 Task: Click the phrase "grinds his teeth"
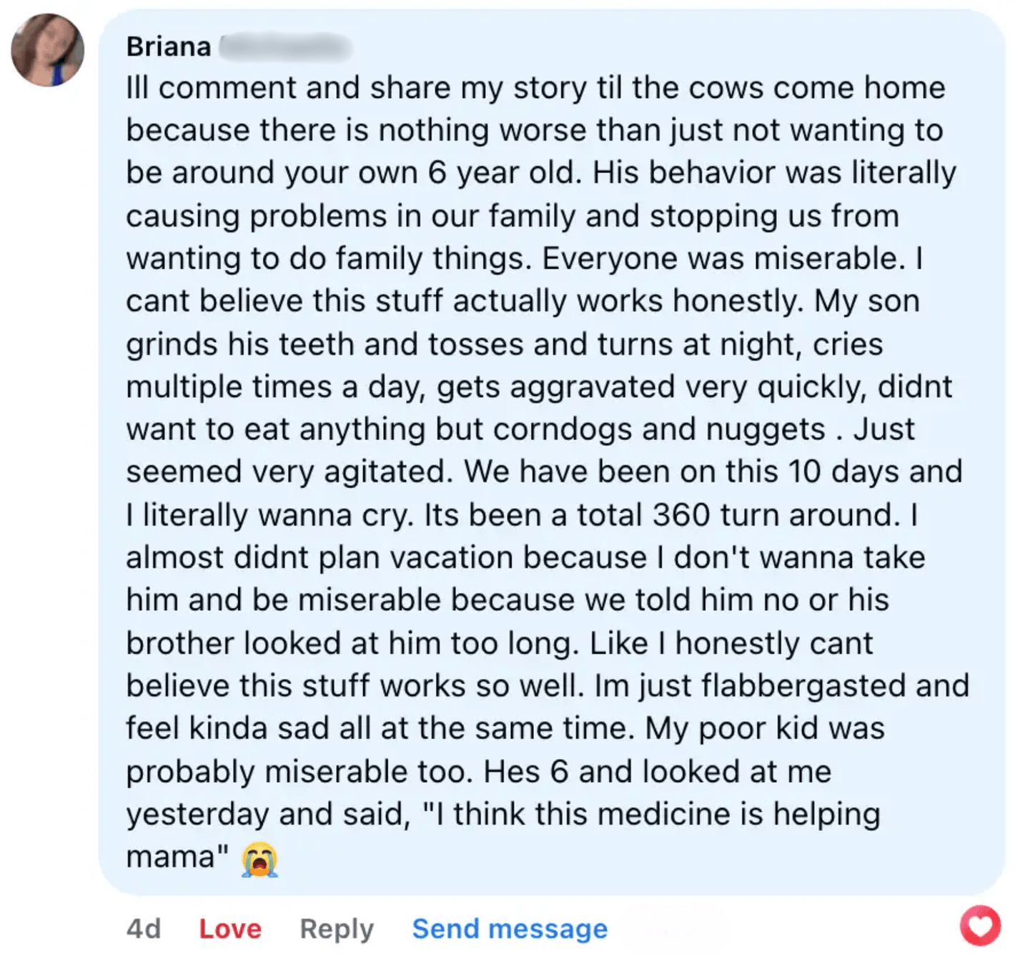pyautogui.click(x=241, y=344)
